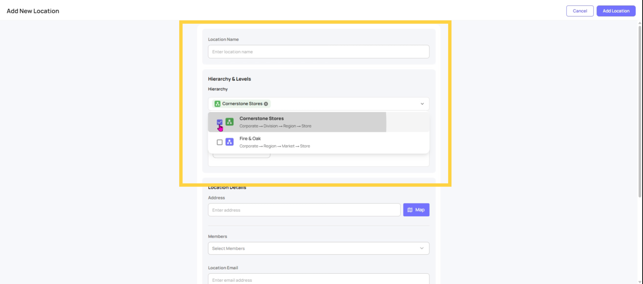Screen dimensions: 643x284
Task: Click the Add Location button
Action: [x=616, y=11]
